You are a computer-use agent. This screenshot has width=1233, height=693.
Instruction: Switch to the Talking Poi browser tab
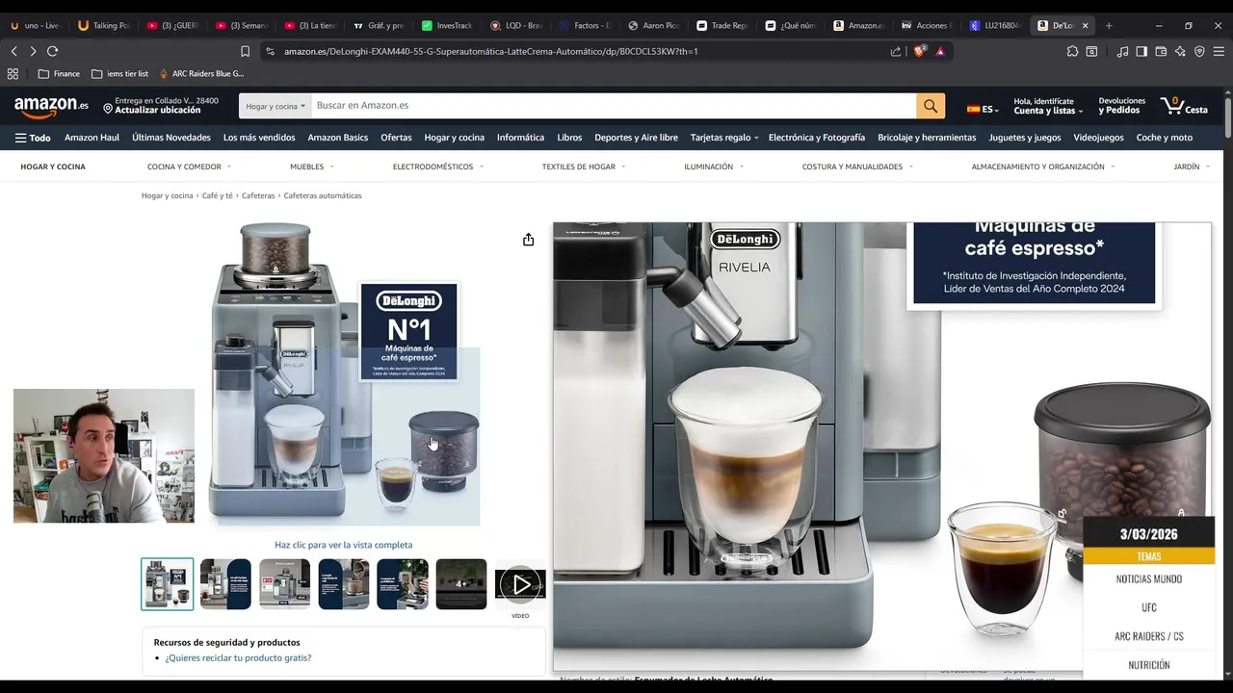(103, 26)
